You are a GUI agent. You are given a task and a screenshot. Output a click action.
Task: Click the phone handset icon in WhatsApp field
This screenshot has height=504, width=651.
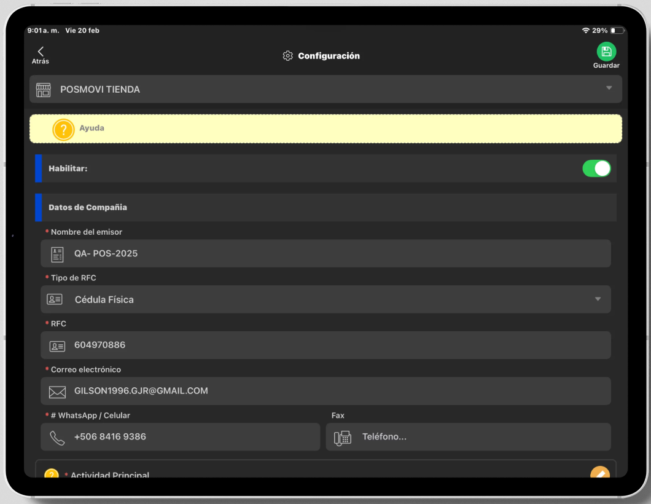tap(57, 438)
